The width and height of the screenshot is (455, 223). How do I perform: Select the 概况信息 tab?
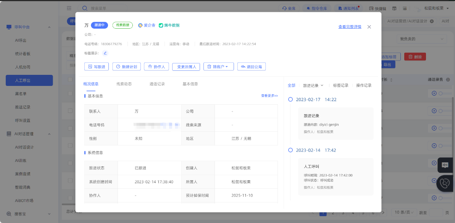[x=91, y=84]
